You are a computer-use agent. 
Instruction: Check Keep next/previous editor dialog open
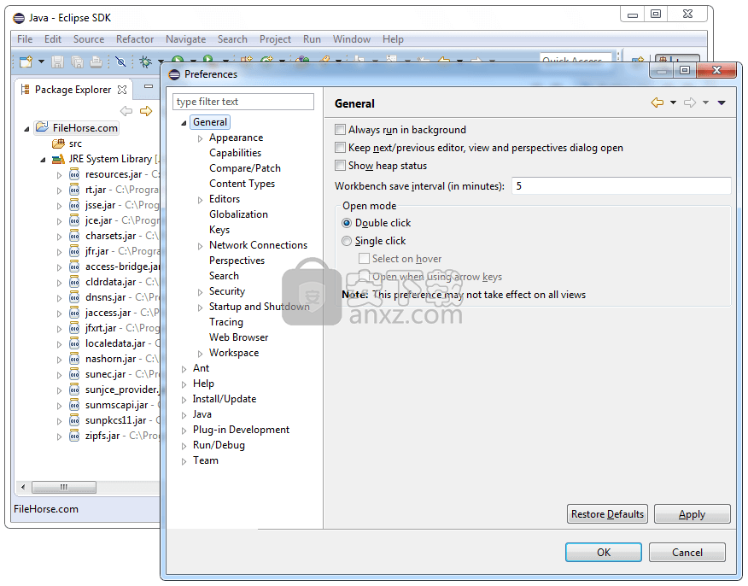point(340,148)
